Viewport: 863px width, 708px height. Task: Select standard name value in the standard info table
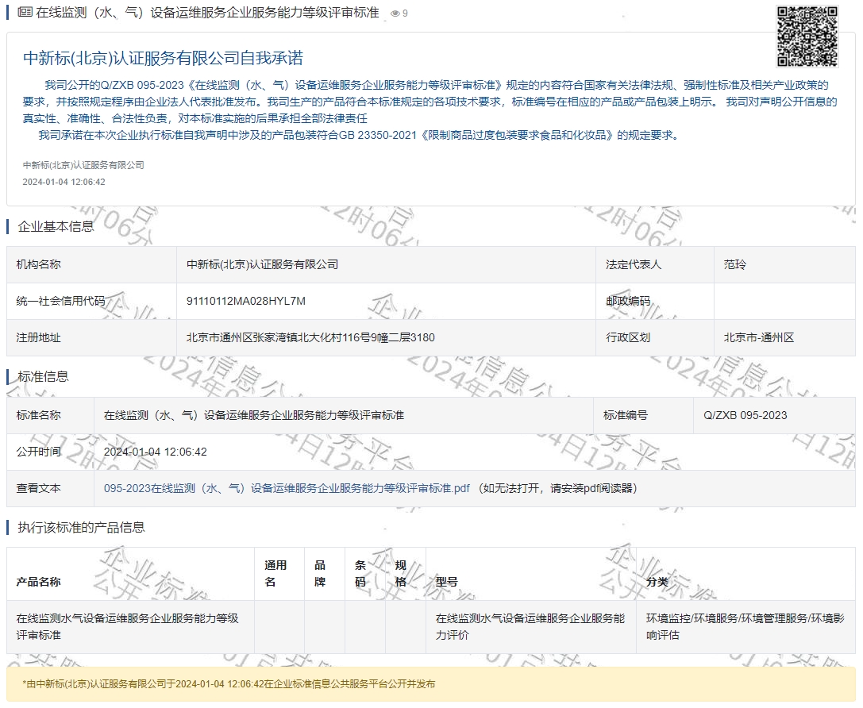pos(254,415)
